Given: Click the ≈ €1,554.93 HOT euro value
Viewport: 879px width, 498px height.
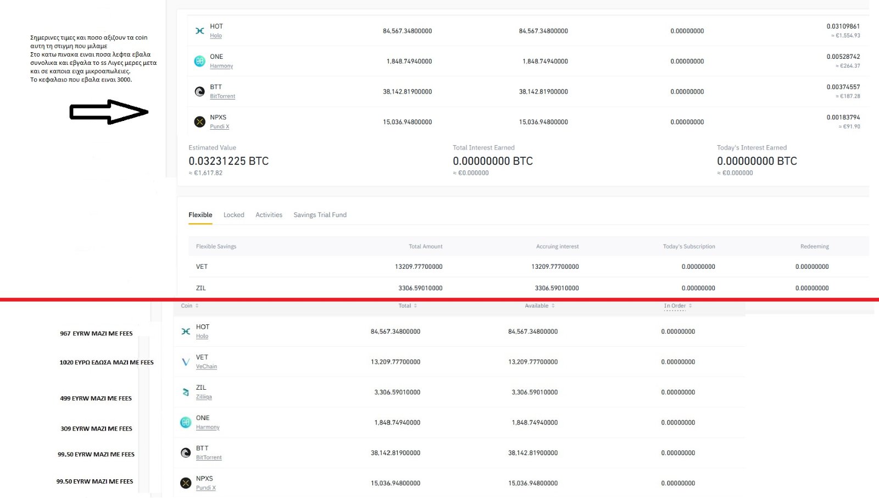Looking at the screenshot, I should tap(845, 36).
